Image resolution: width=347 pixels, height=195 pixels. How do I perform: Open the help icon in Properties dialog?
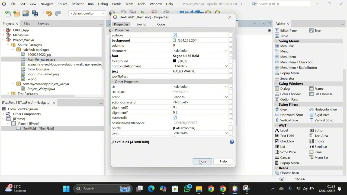point(232,142)
